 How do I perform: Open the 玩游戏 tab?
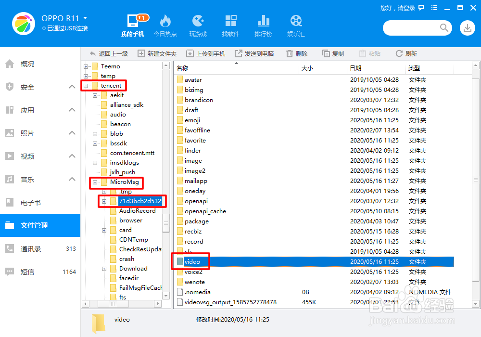point(198,26)
